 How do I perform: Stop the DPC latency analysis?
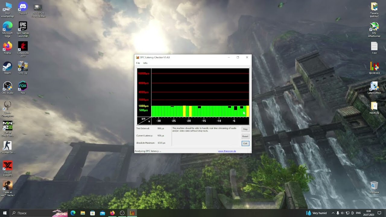click(245, 129)
